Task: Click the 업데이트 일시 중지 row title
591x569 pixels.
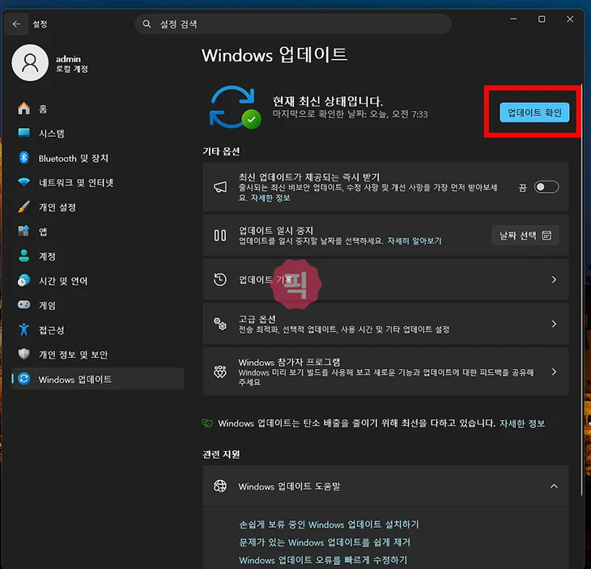Action: click(276, 230)
